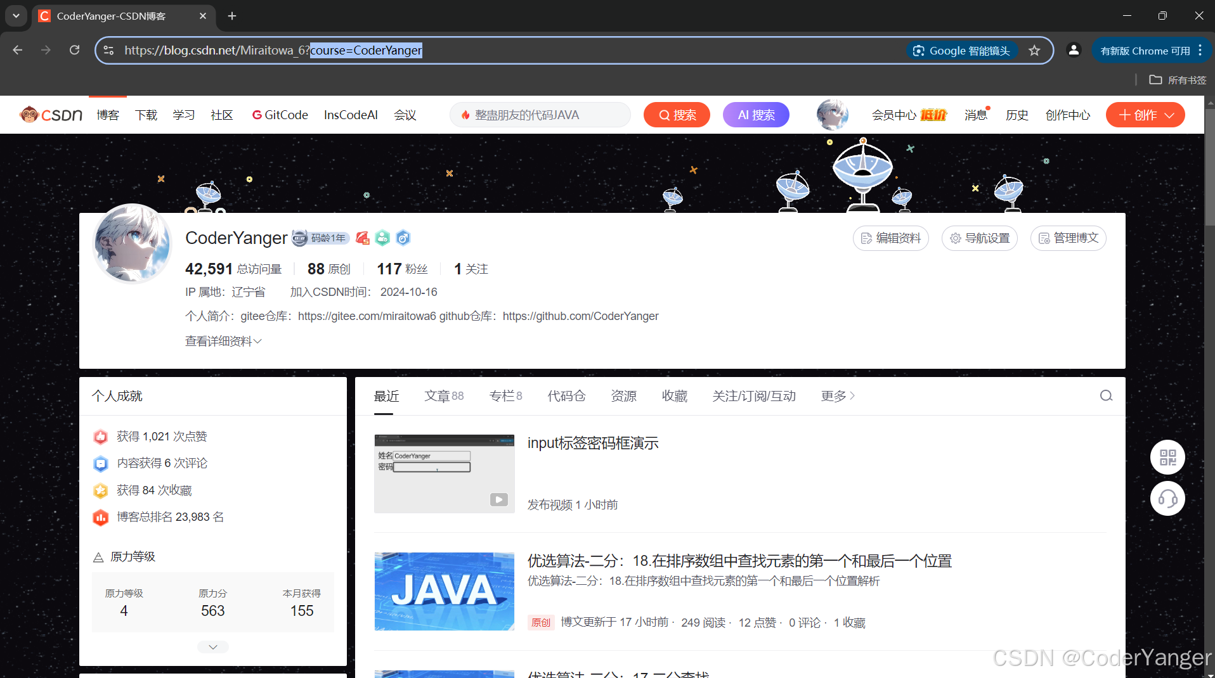Open 下载 in the top navigation
This screenshot has height=678, width=1215.
tap(146, 115)
